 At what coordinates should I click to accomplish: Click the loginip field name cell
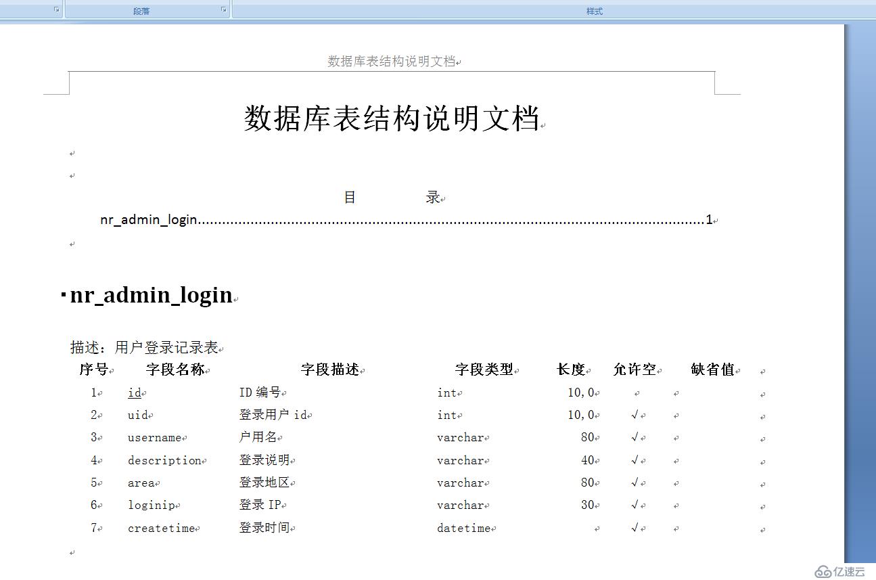click(x=152, y=505)
